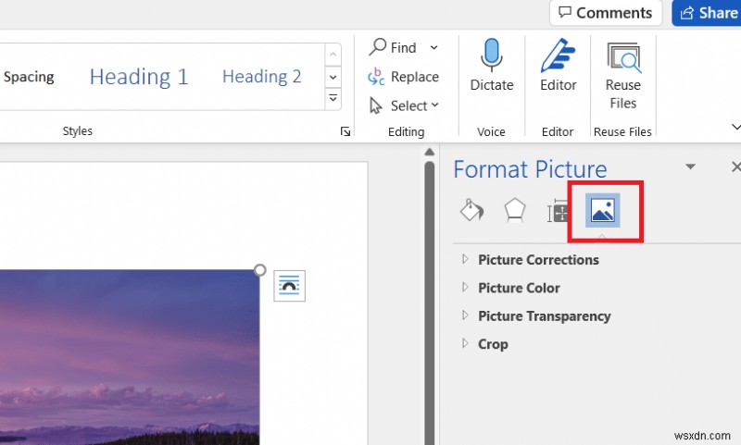
Task: Open the Layout & Properties icon
Action: 559,212
